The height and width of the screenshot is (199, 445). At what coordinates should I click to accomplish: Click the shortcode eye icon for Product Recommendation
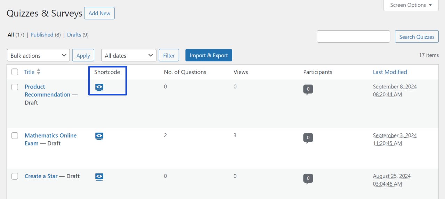(x=99, y=87)
